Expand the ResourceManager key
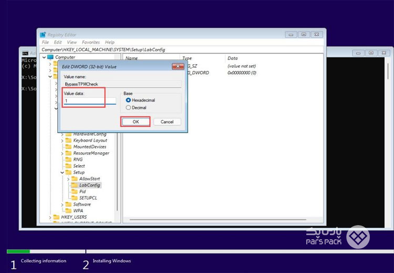The width and height of the screenshot is (394, 273). (62, 153)
